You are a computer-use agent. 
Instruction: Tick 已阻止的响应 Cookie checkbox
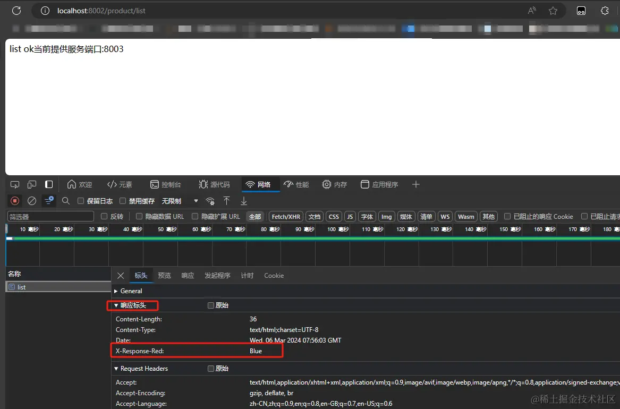(507, 216)
